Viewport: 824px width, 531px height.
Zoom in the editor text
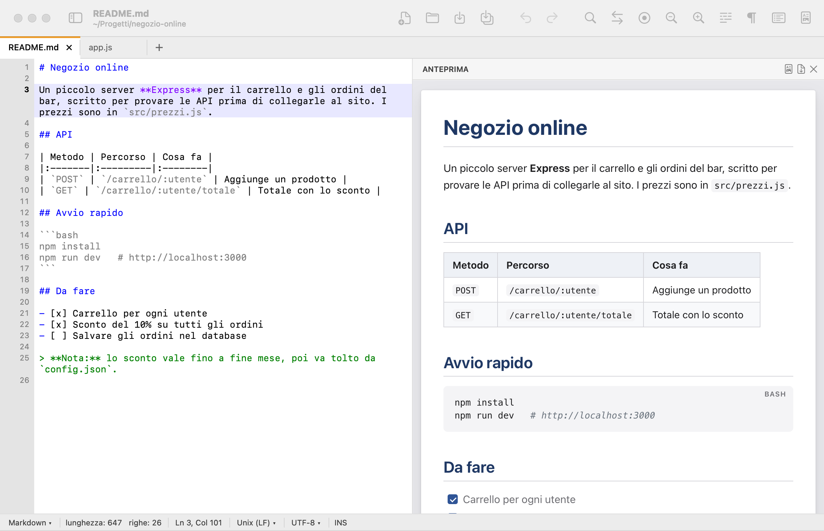698,18
